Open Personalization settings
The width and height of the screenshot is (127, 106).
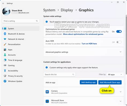(x=21, y=44)
